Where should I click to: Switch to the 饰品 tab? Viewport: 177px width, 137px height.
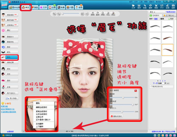(35, 7)
